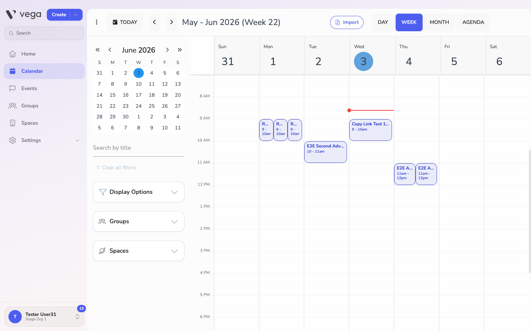Switch to Agenda view
Image resolution: width=531 pixels, height=331 pixels.
(x=473, y=22)
